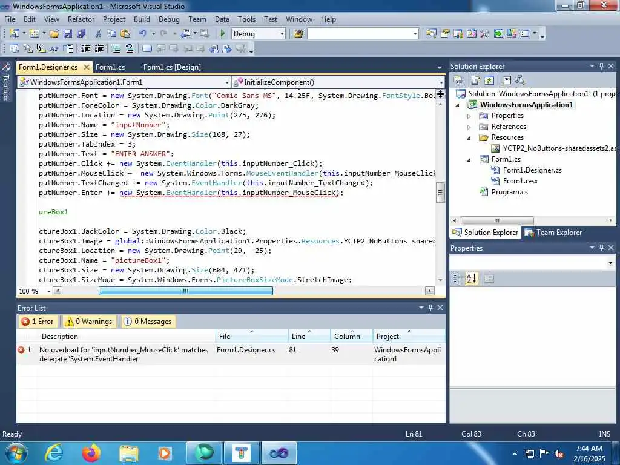Close the Form1.Designer.cs tab
The width and height of the screenshot is (620, 465).
(x=87, y=67)
